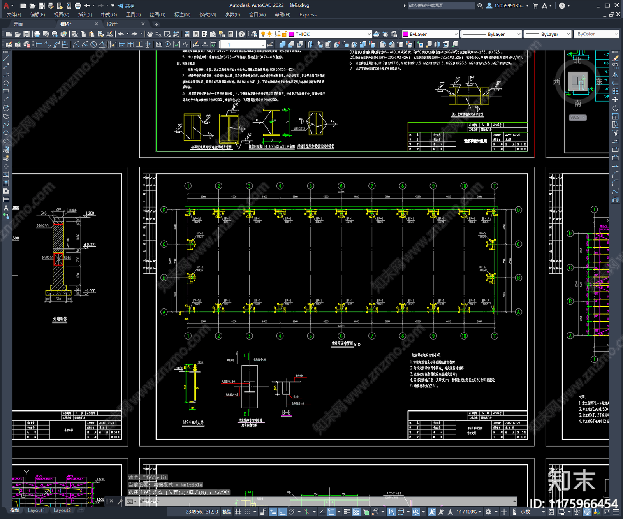Toggle lineweight display in status bar
The image size is (623, 519).
[347, 512]
